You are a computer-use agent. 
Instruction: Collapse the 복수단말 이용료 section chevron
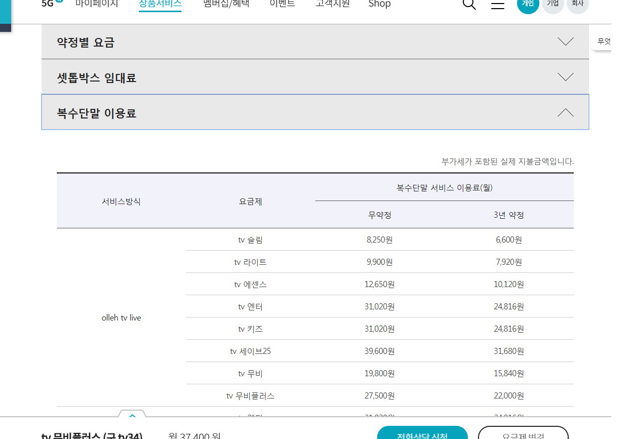pyautogui.click(x=565, y=112)
